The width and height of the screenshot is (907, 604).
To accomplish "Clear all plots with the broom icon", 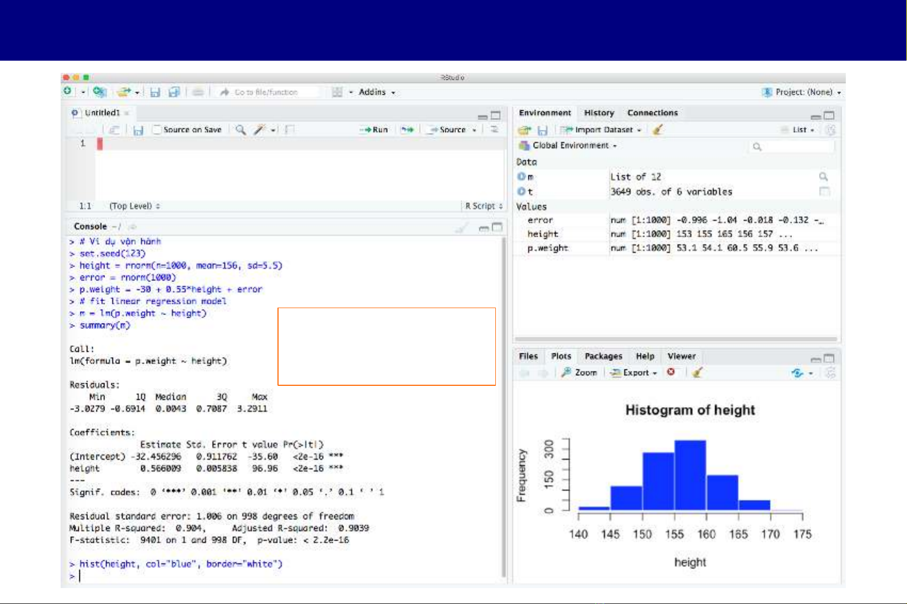I will pyautogui.click(x=697, y=373).
